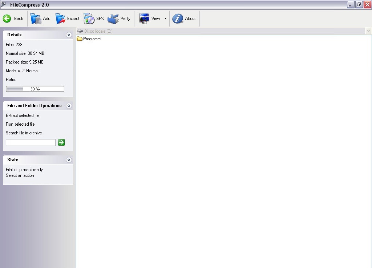This screenshot has width=372, height=268.
Task: Click the 30 % ratio progress bar
Action: [x=35, y=89]
